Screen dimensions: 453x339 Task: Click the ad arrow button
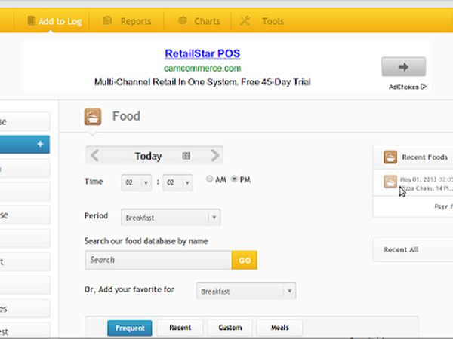[404, 66]
